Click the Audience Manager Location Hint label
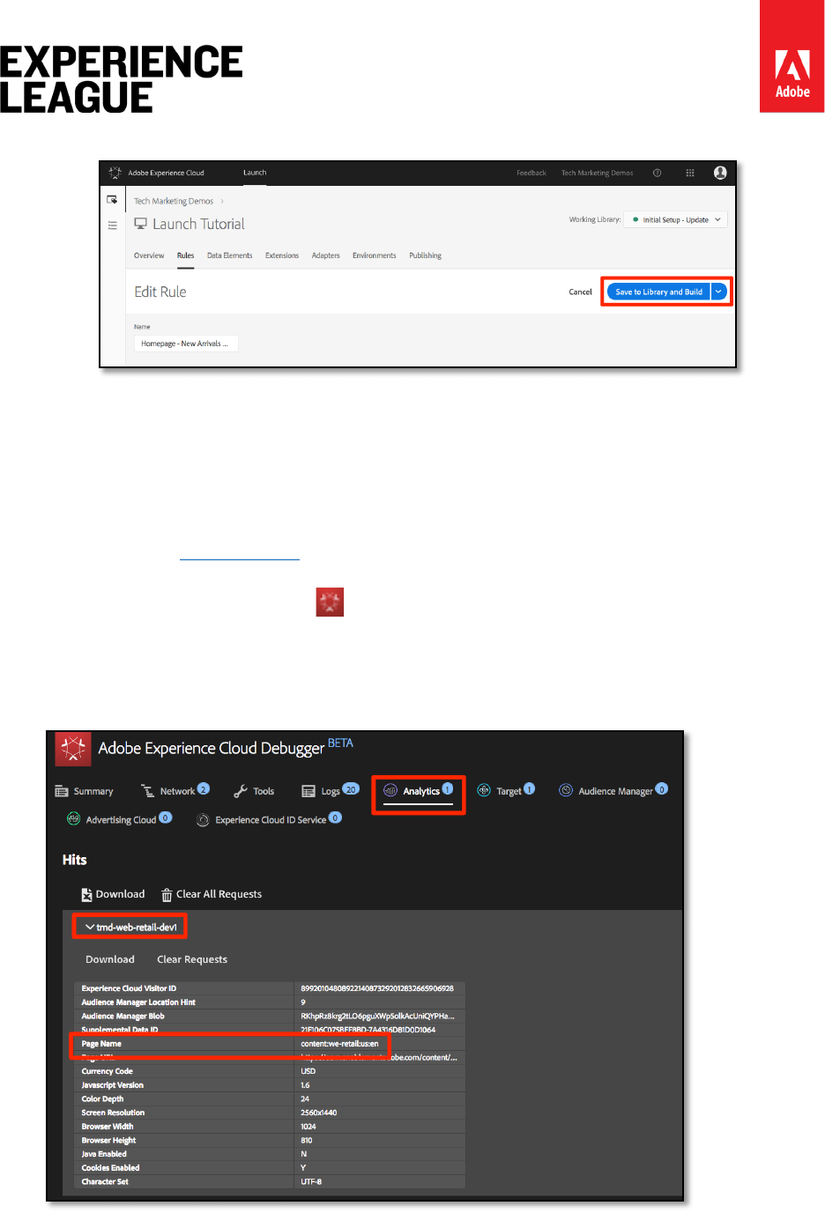Screen dimensions: 825x1213 [138, 1002]
